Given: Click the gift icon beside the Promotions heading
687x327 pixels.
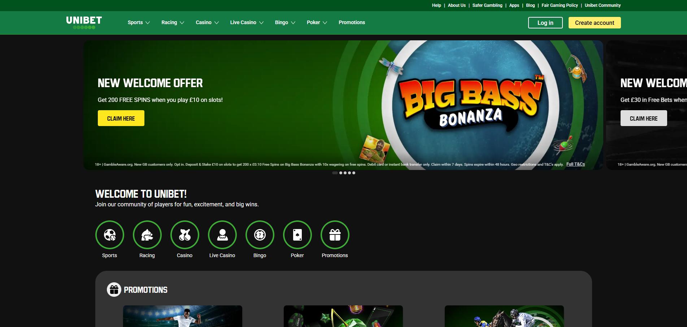Looking at the screenshot, I should click(x=114, y=290).
